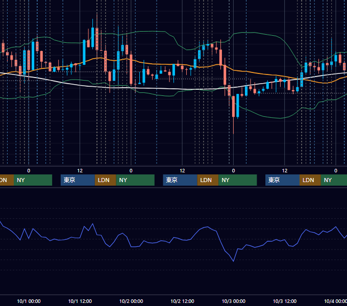Screen dimensions: 347x306
Task: Choose the 東京 session block on 10/3
Action: 282,180
